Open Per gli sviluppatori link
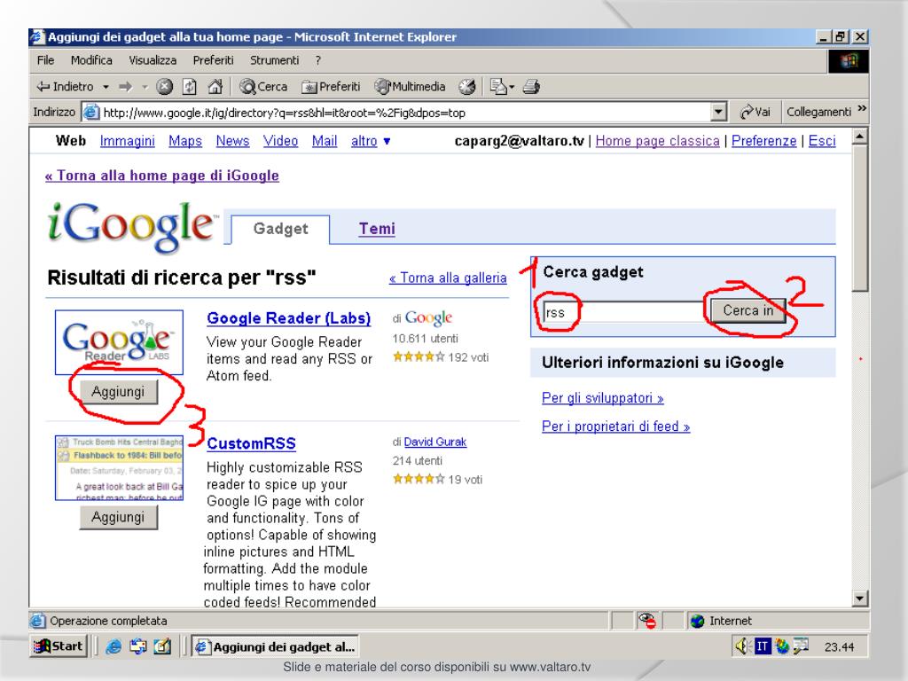 602,398
